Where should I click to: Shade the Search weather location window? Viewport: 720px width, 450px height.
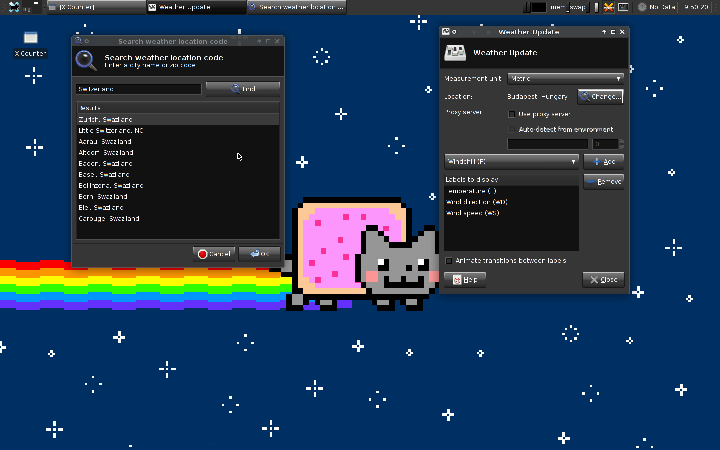coord(259,41)
